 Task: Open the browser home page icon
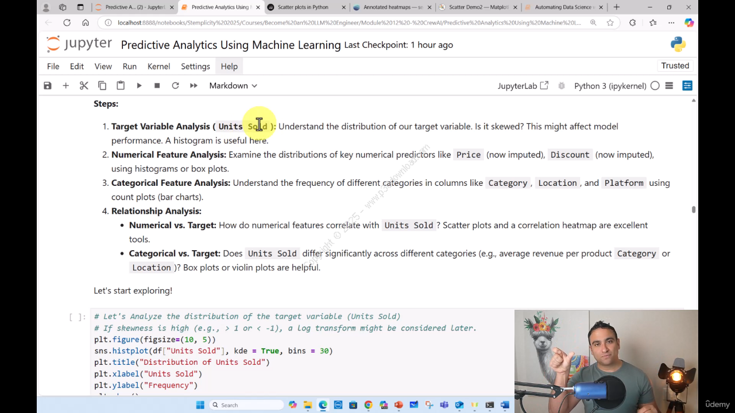coord(86,22)
